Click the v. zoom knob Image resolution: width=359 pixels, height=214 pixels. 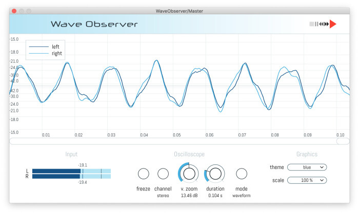(189, 174)
